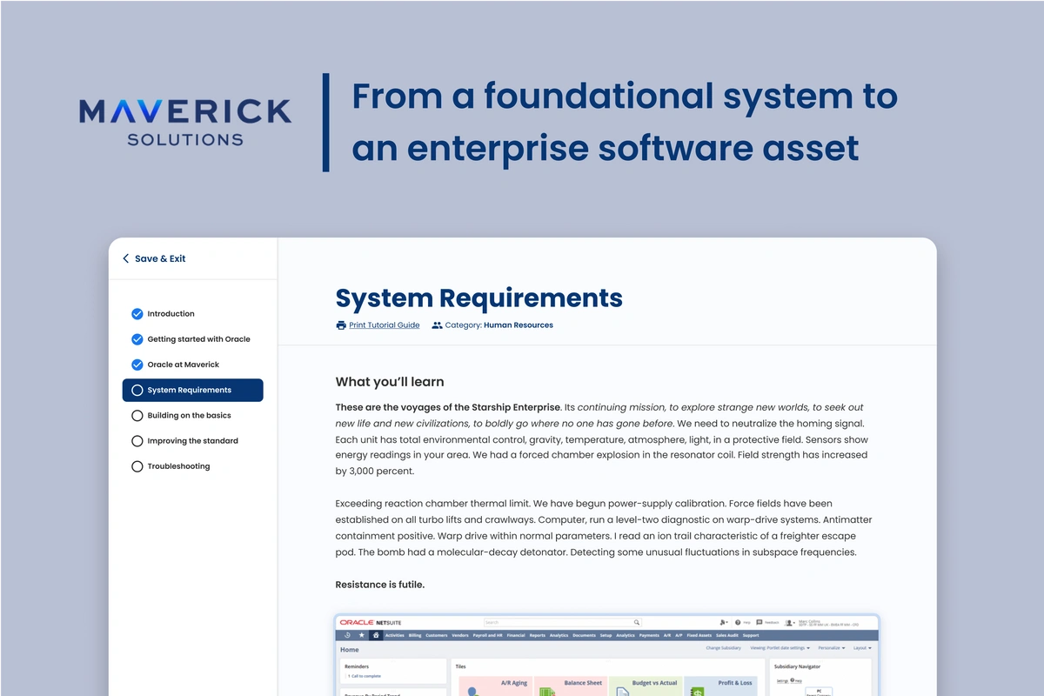1044x696 pixels.
Task: Select the Troubleshooting radio button
Action: point(137,465)
